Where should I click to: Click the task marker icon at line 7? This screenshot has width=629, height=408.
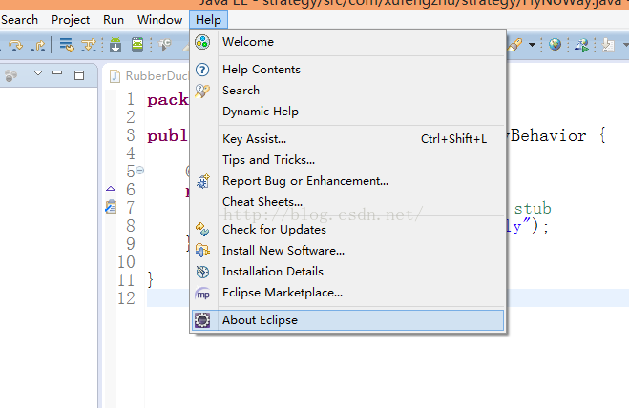(111, 207)
